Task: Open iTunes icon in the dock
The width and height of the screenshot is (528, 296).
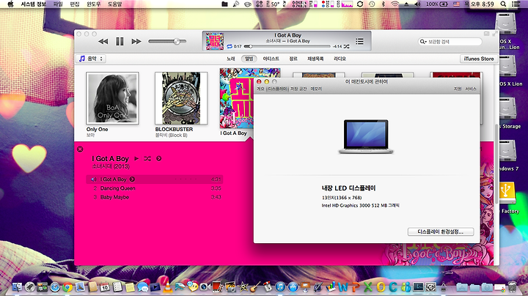Action: tap(280, 287)
